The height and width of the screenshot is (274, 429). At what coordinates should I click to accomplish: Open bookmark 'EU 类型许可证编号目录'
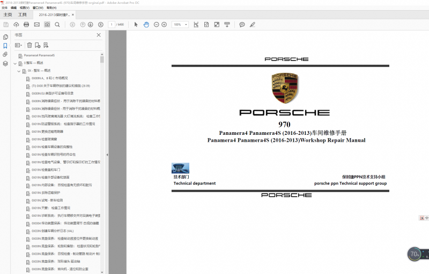52,94
